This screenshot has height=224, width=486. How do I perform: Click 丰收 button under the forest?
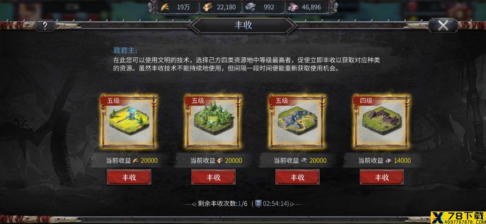point(213,177)
